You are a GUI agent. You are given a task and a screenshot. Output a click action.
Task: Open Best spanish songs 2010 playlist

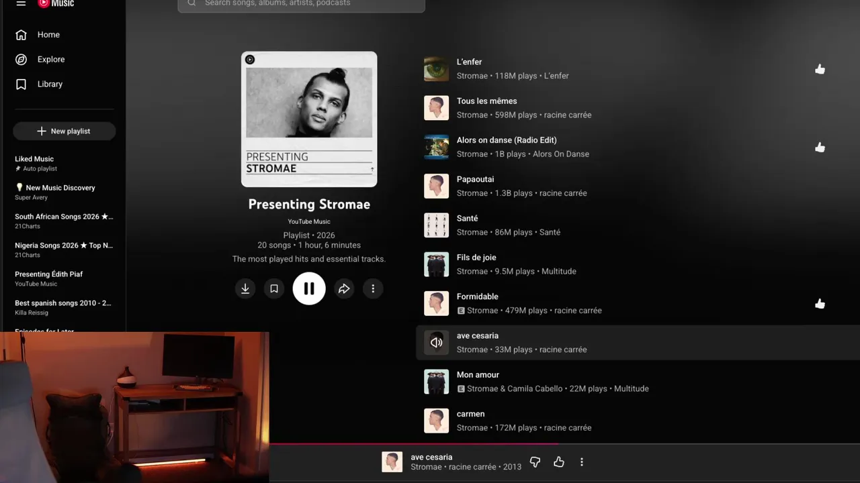[x=64, y=308]
